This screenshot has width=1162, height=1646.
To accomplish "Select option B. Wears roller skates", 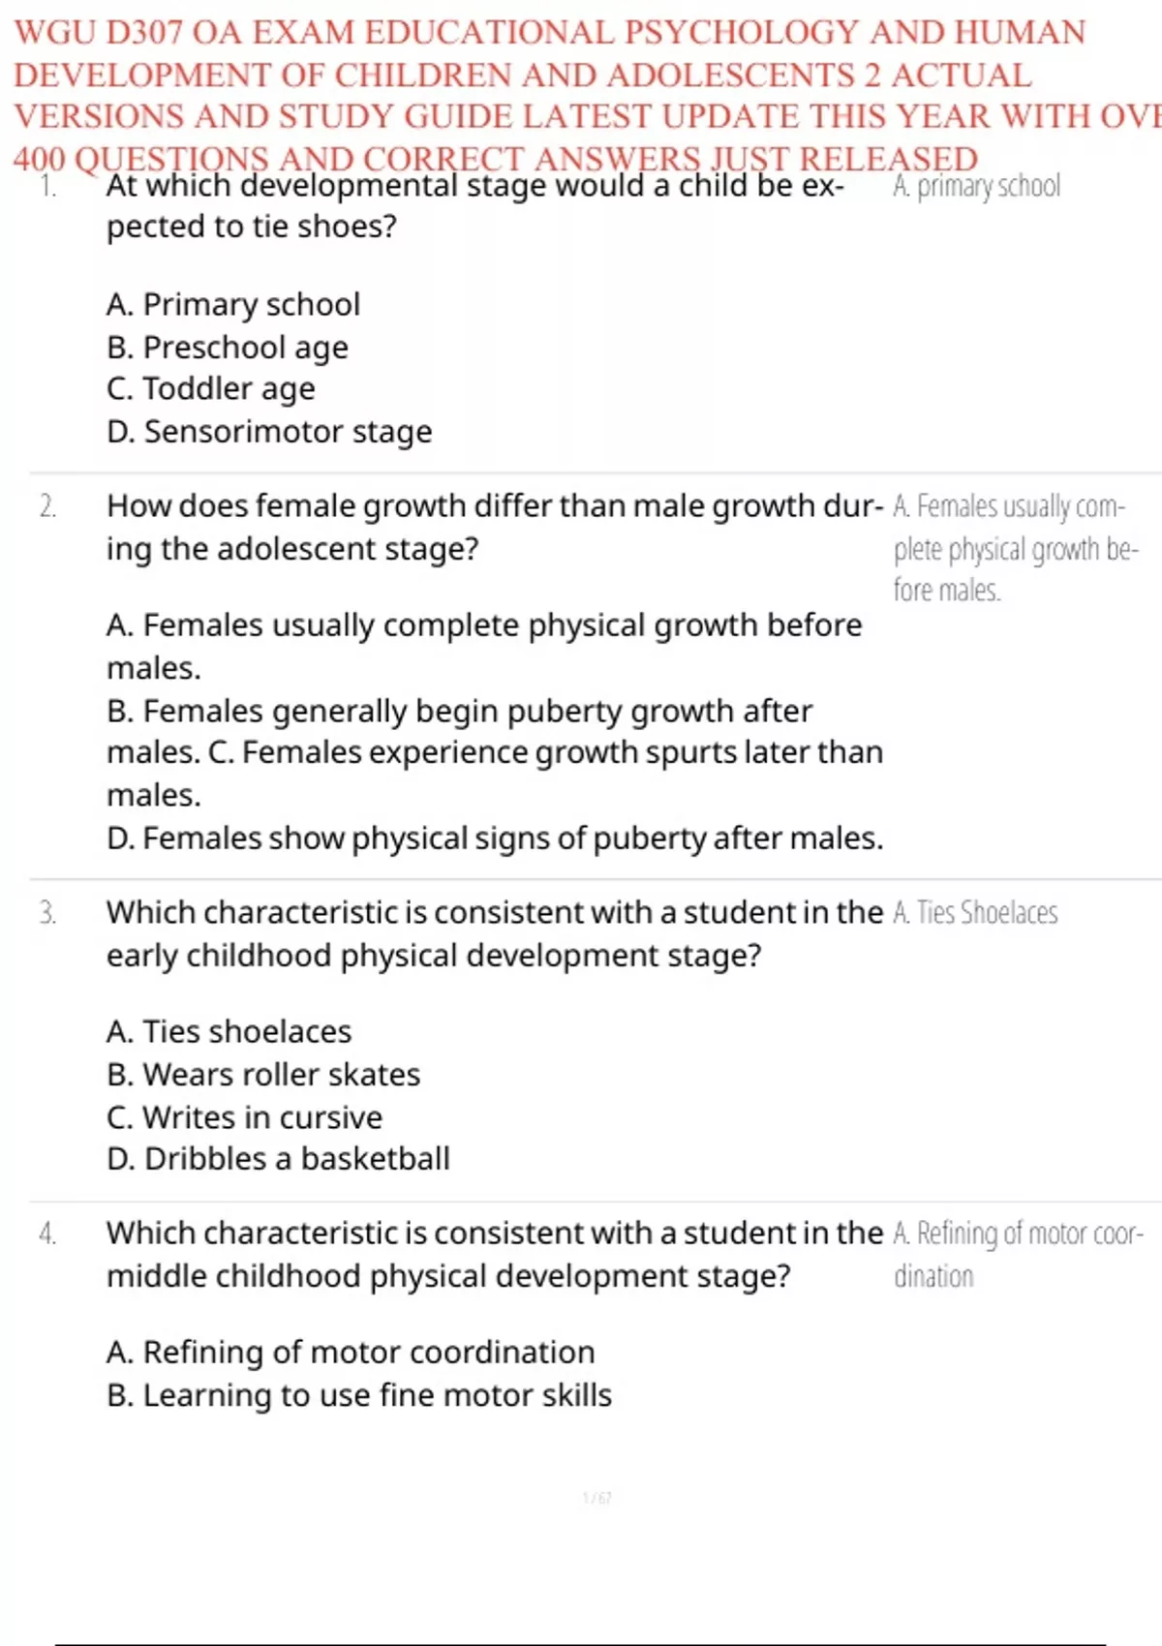I will coord(263,1075).
